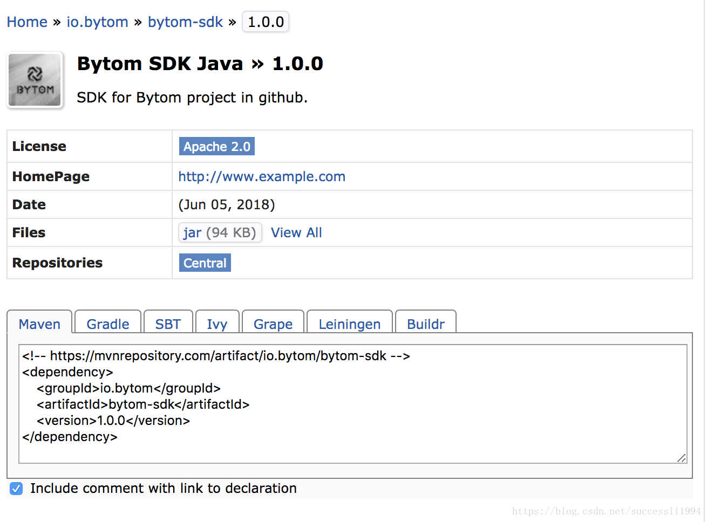Download the jar (94 KB) file
The width and height of the screenshot is (707, 522).
(x=220, y=232)
